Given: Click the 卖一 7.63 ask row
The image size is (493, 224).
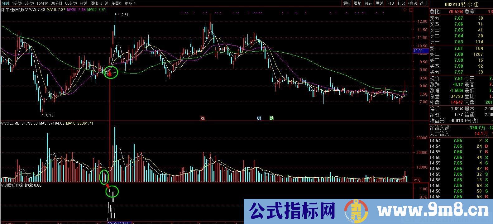Looking at the screenshot, I should point(461,42).
